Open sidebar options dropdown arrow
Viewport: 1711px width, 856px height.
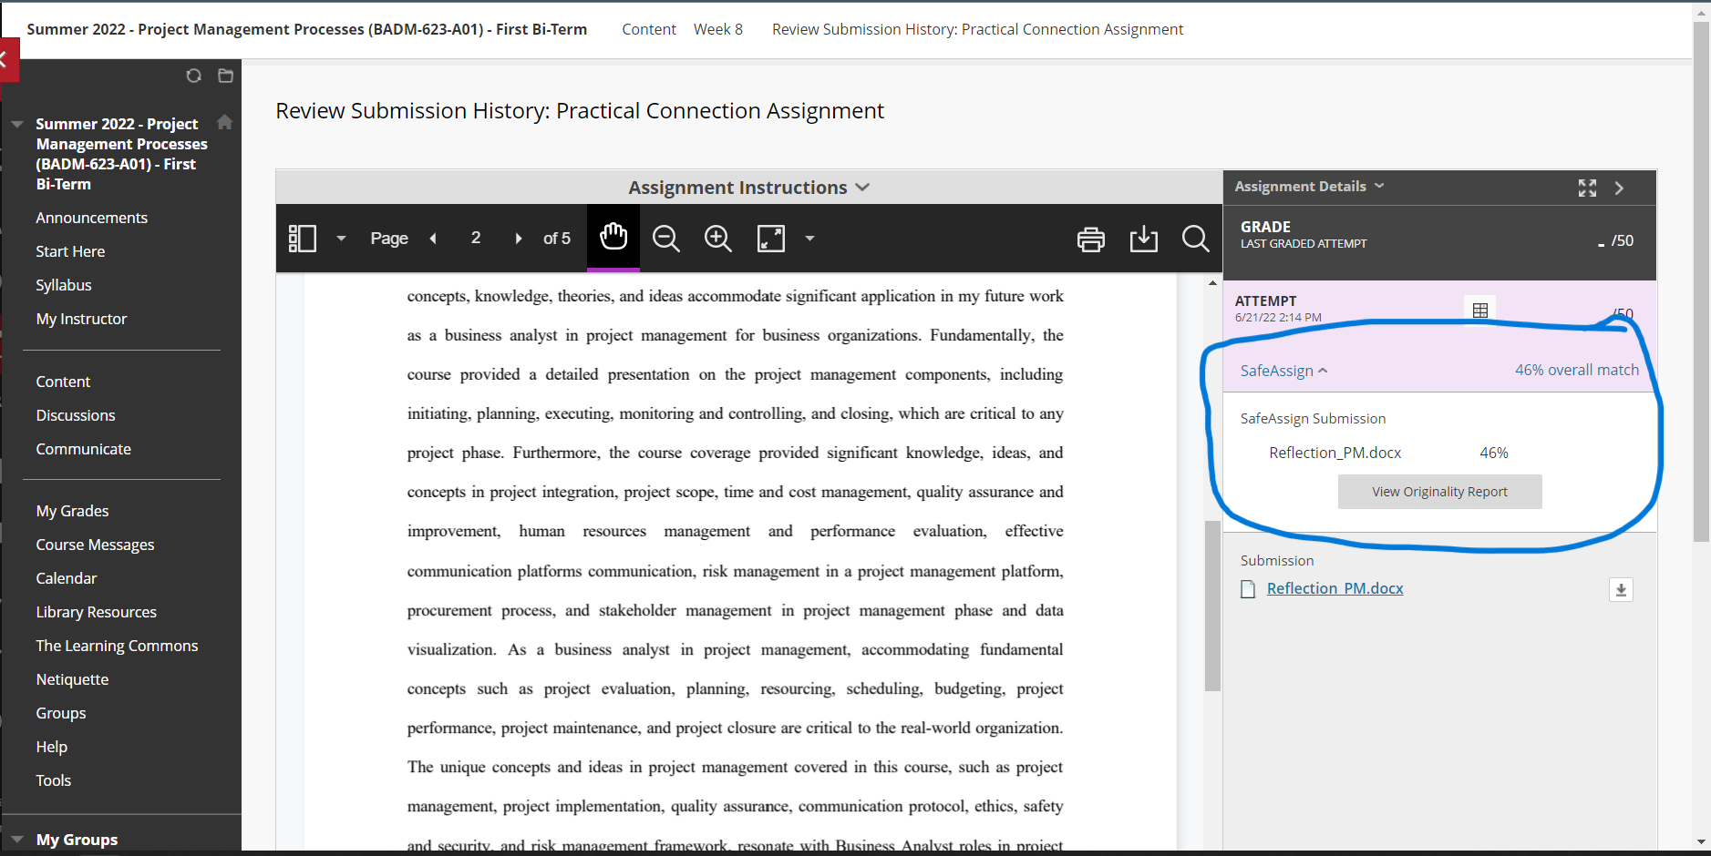(341, 239)
